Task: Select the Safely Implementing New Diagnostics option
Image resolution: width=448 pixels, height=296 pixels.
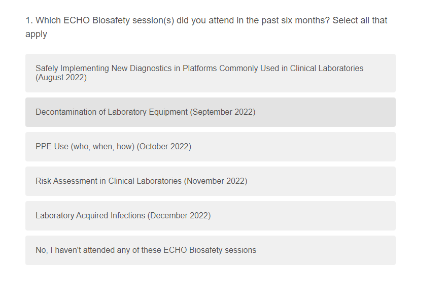Action: [x=210, y=73]
